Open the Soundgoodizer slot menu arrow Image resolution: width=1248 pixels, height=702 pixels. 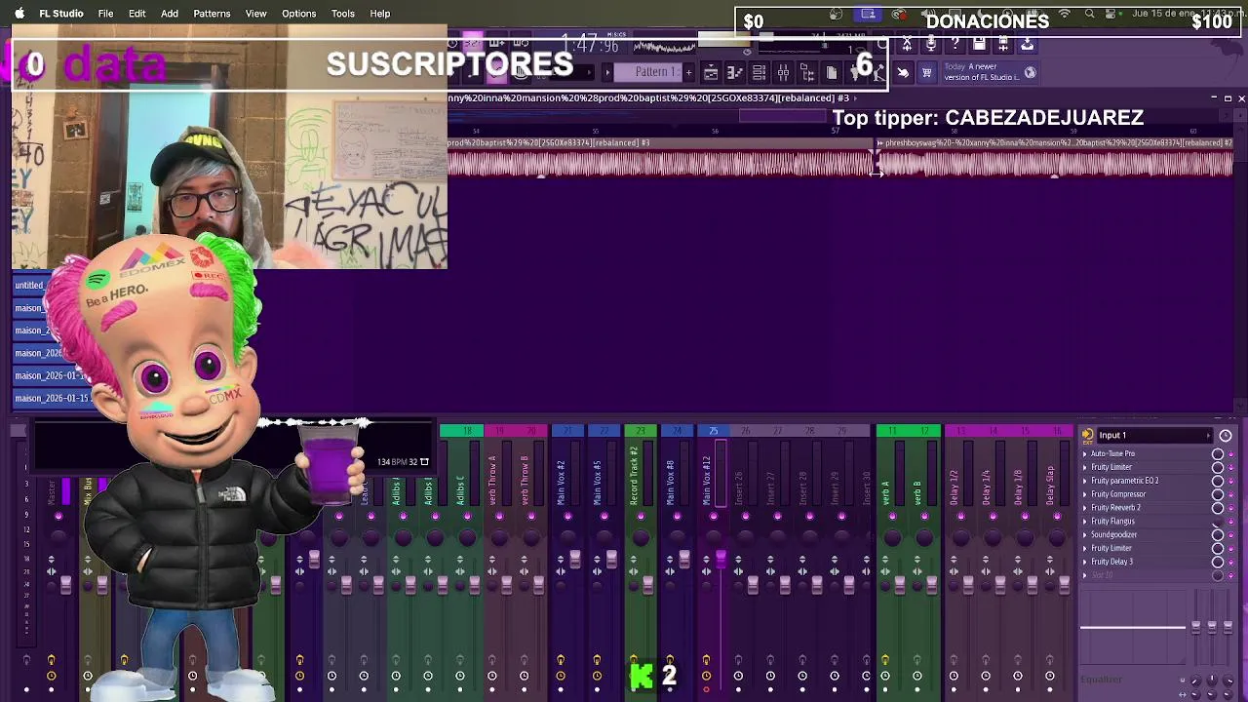click(x=1084, y=534)
